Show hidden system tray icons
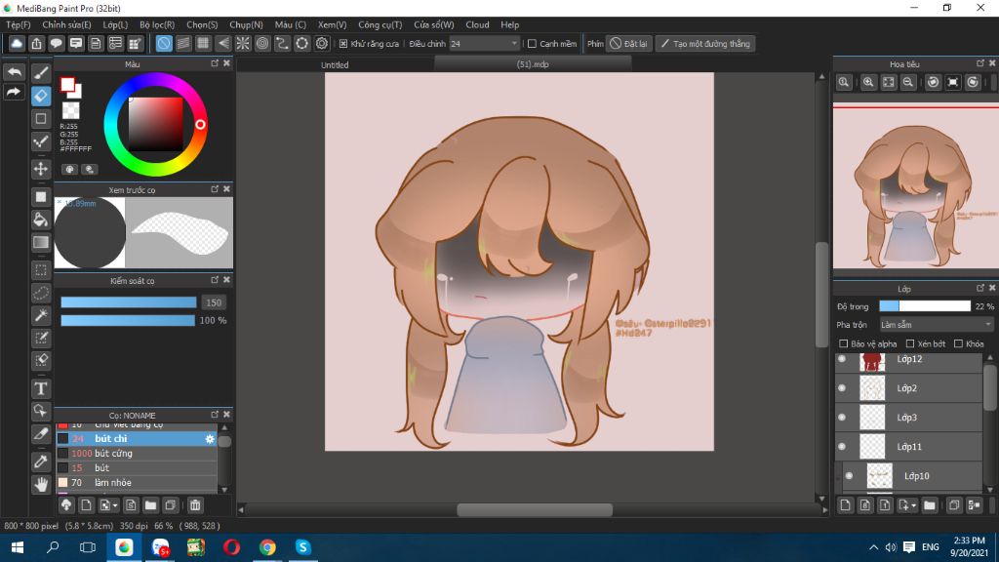Image resolution: width=999 pixels, height=562 pixels. click(x=873, y=547)
